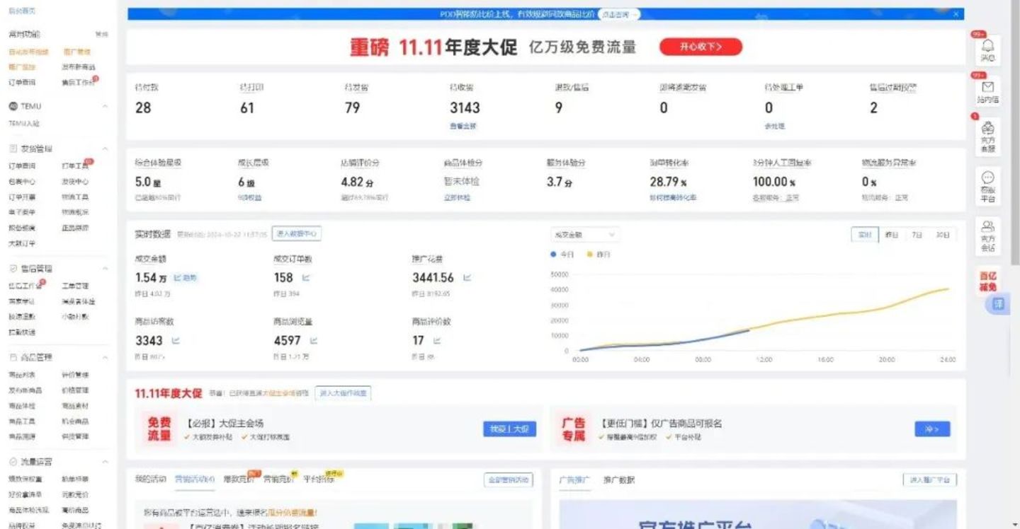Viewport: 1020px width, 529px height.
Task: Click the blue 冲 button in 广告专属
Action: point(932,429)
